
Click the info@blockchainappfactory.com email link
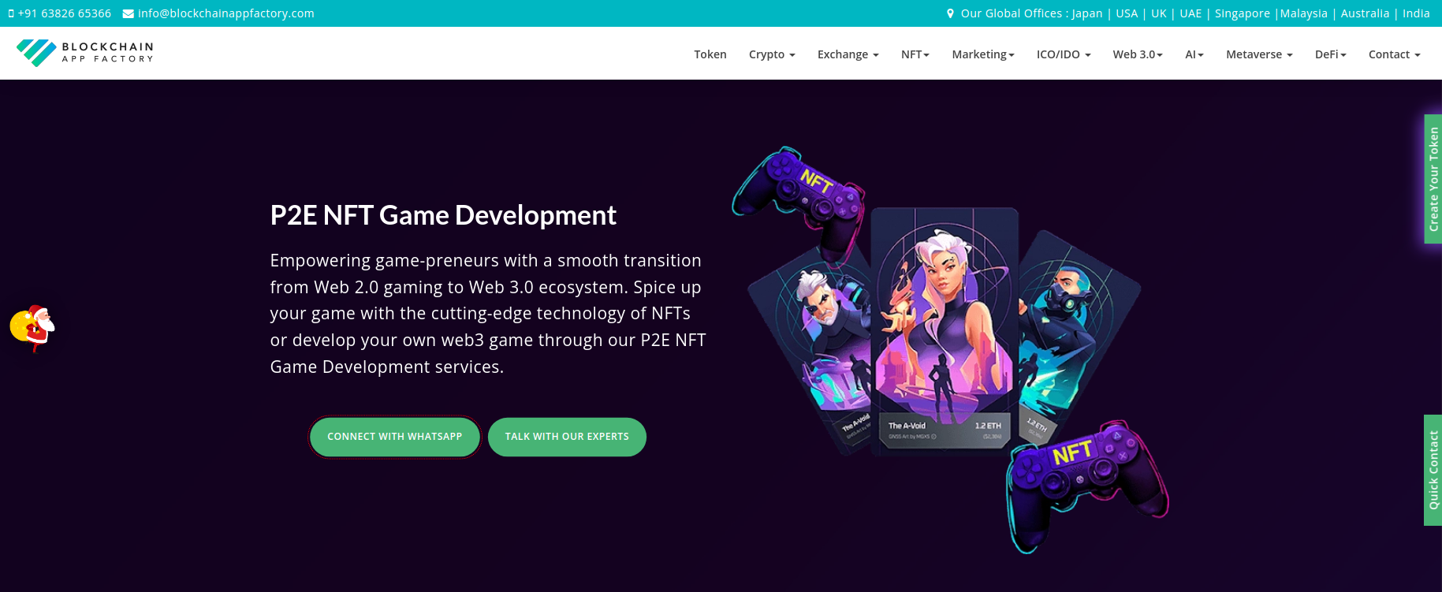(x=225, y=13)
